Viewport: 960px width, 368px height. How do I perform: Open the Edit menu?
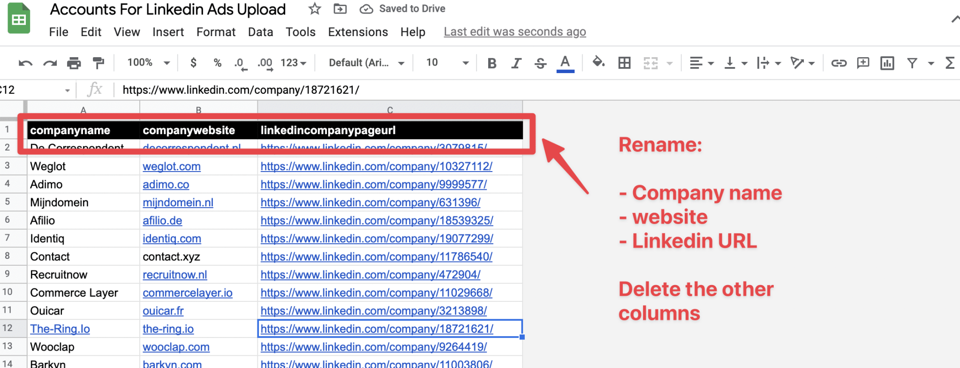click(x=91, y=32)
